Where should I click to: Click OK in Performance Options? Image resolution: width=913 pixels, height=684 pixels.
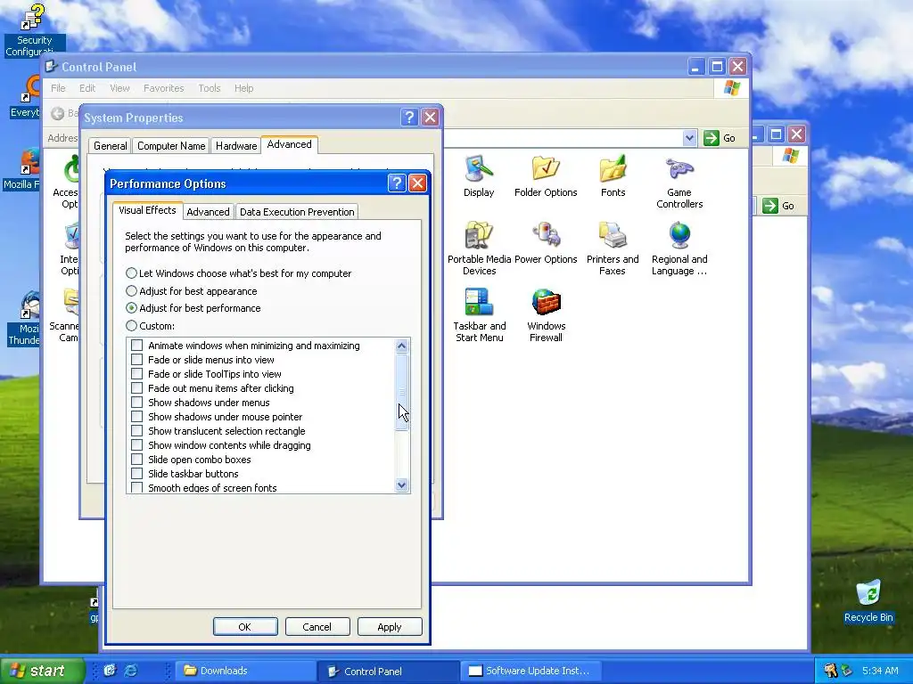[245, 627]
